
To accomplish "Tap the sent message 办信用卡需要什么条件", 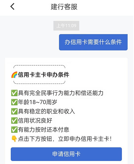I will coord(93,42).
